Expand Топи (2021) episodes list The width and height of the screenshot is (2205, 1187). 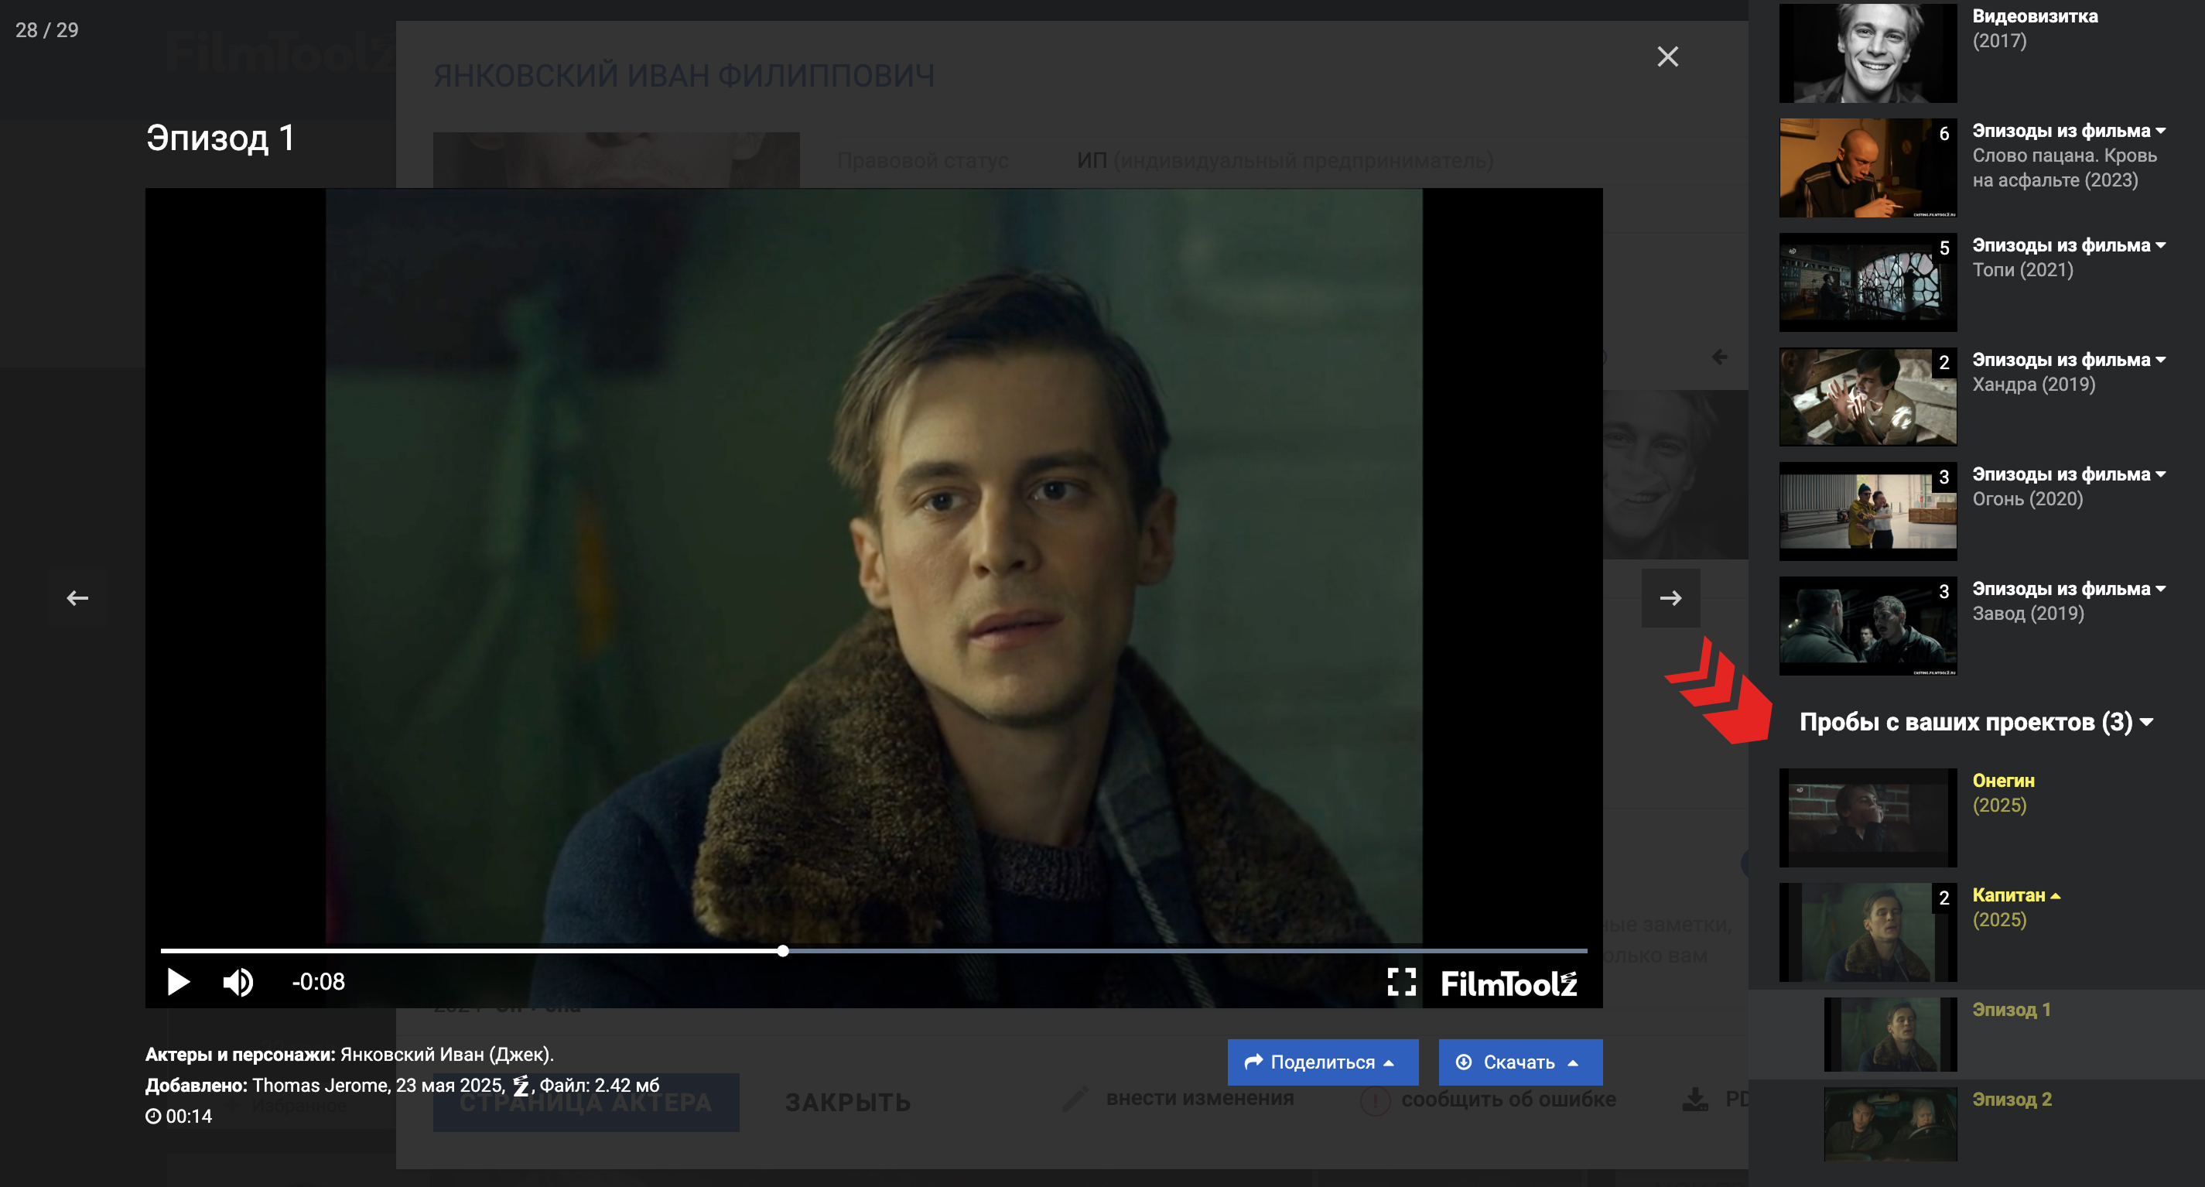2160,245
